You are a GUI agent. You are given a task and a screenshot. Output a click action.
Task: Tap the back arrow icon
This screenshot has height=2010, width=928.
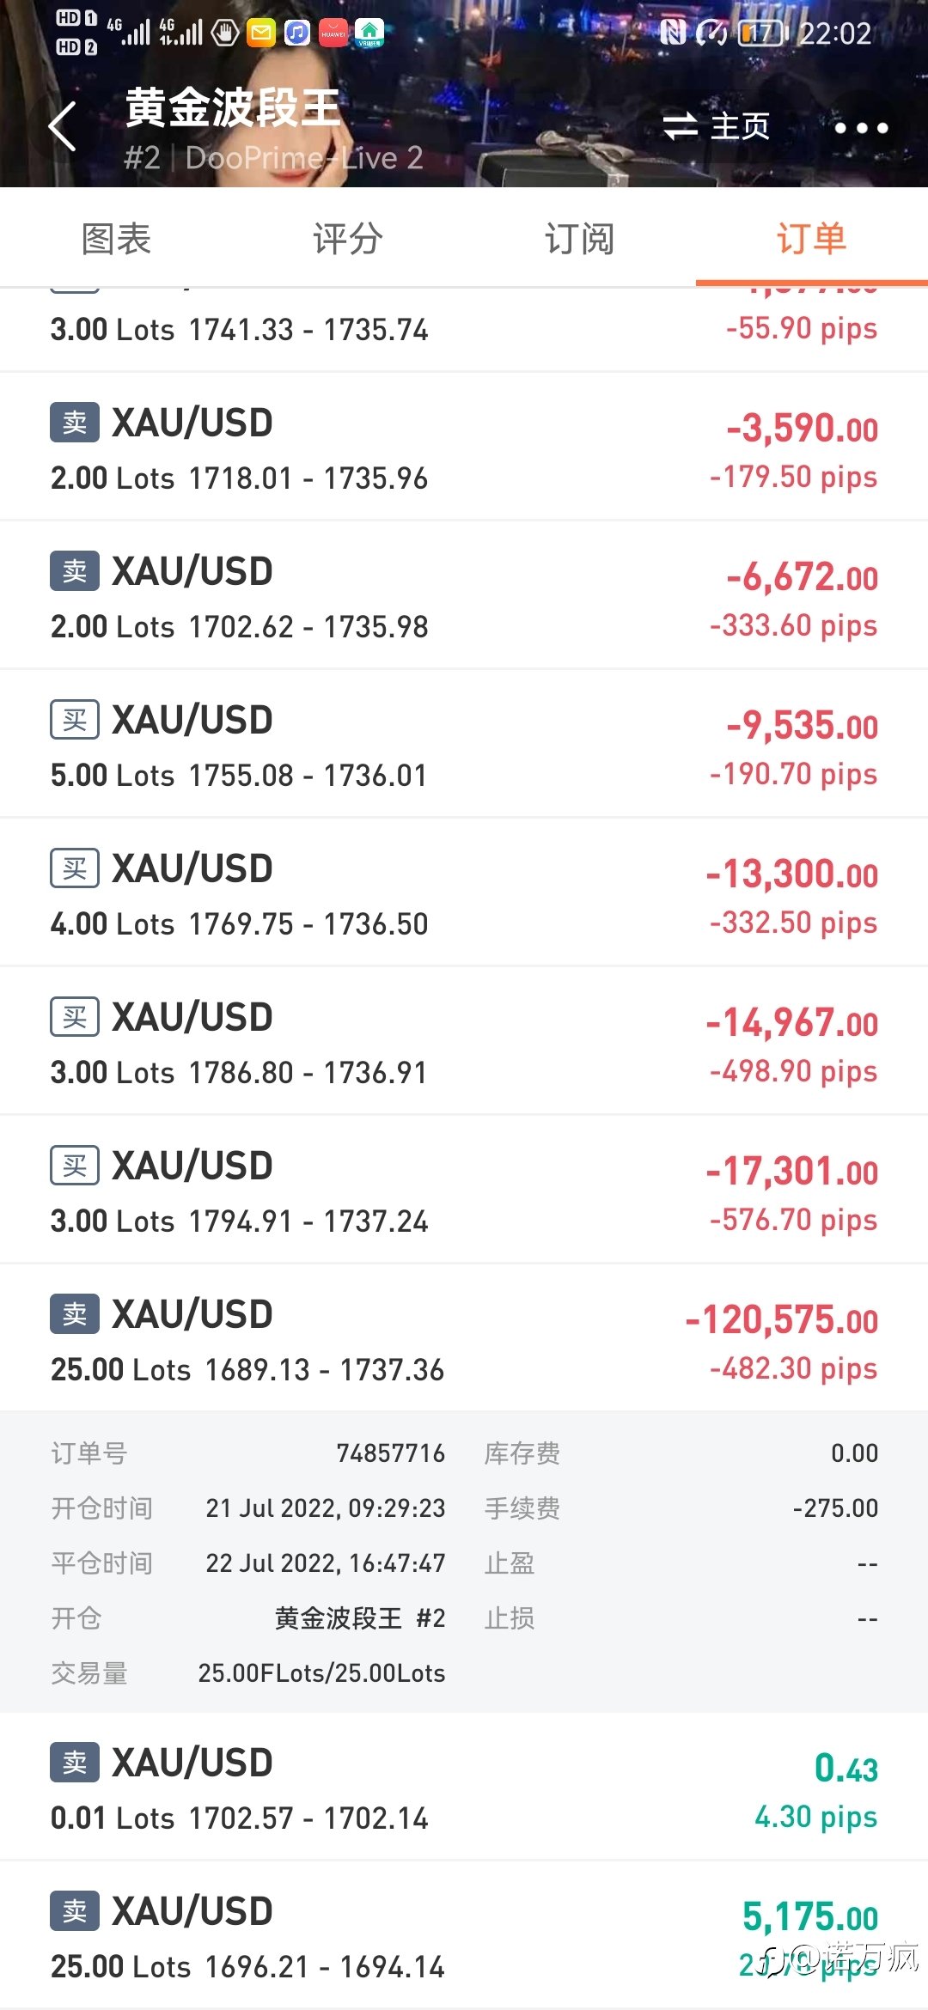click(x=63, y=126)
